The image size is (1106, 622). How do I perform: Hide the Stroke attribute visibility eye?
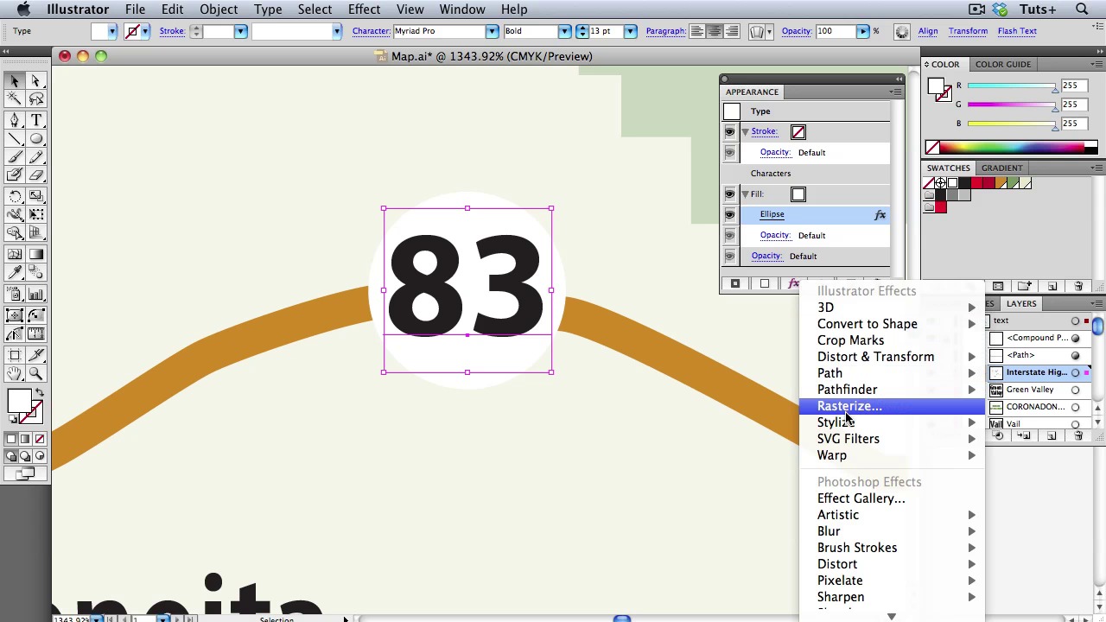730,132
